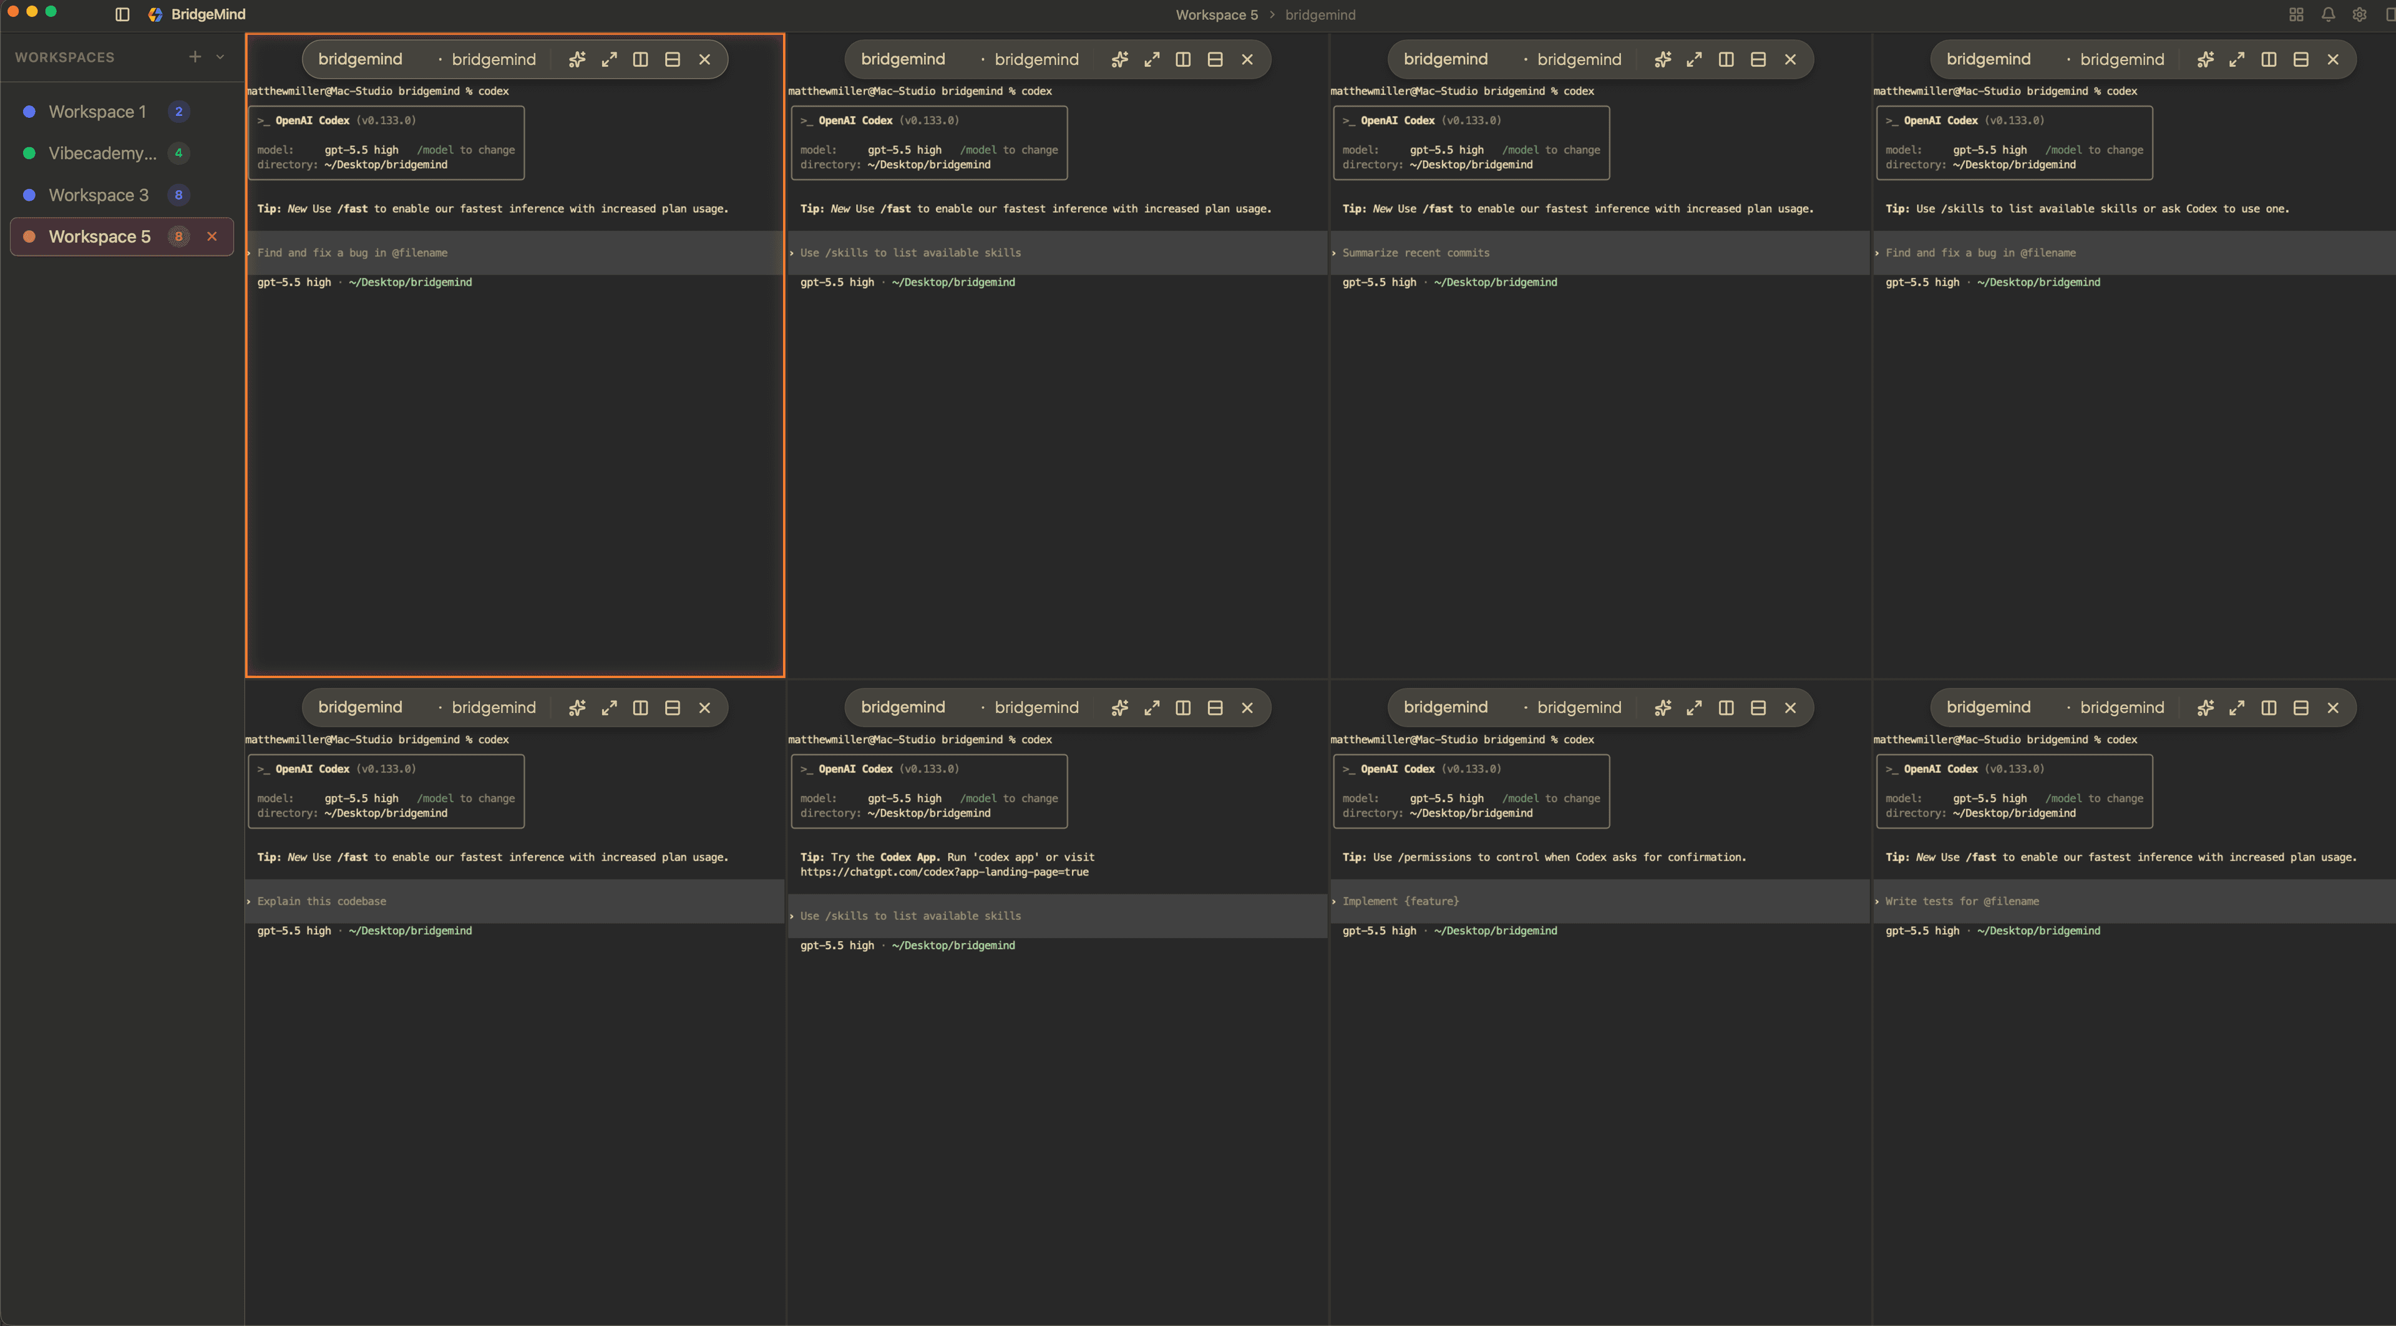
Task: Add a new workspace with the plus button
Action: coord(195,57)
